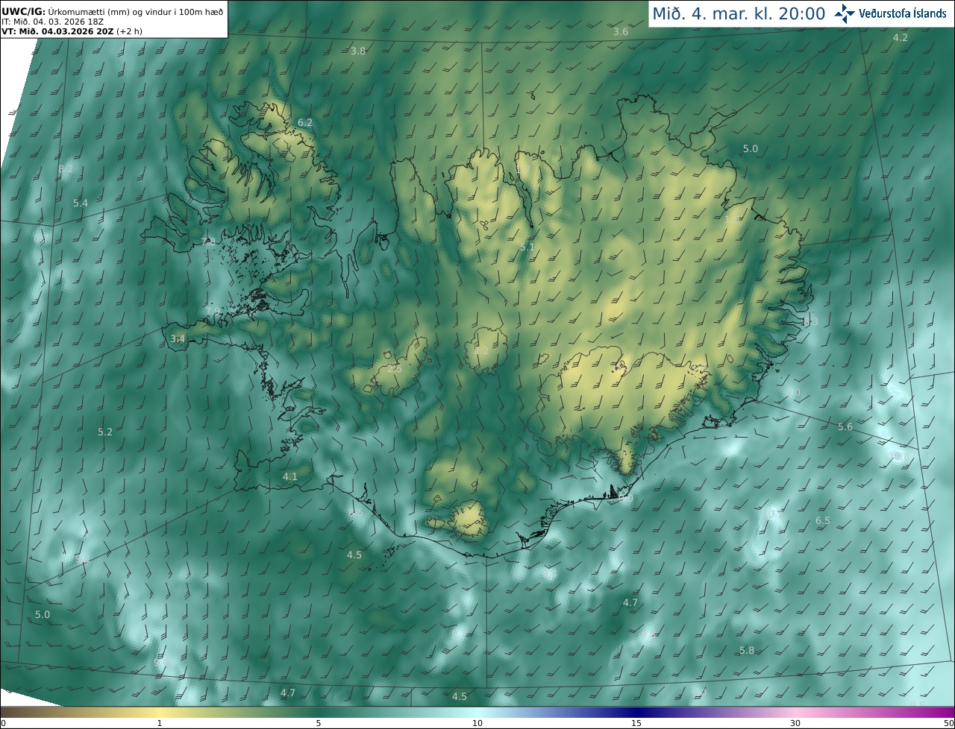
Task: Click the 3.8 value on the map
Action: coord(358,51)
